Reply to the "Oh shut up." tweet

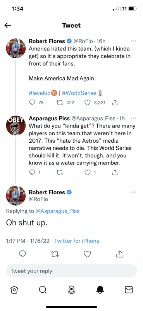[x=22, y=254]
